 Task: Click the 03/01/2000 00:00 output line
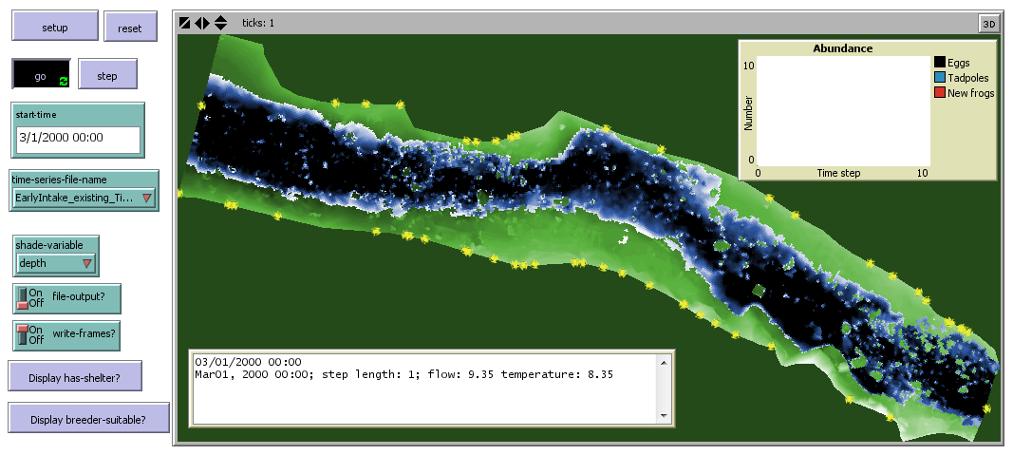point(248,362)
